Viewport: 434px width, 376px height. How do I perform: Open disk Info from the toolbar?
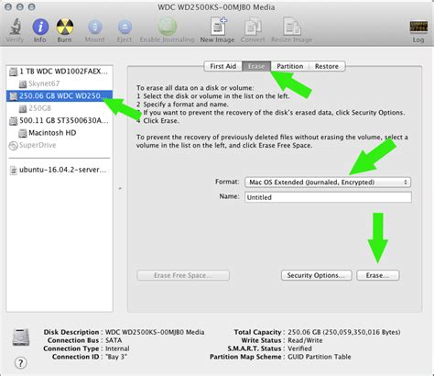pos(40,27)
